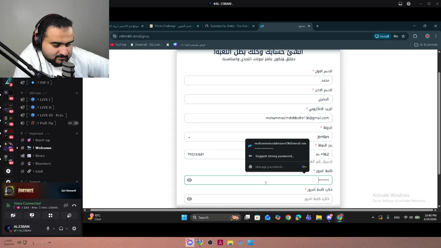This screenshot has height=248, width=441.
Task: Open Manage passwords in the popup
Action: (277, 167)
